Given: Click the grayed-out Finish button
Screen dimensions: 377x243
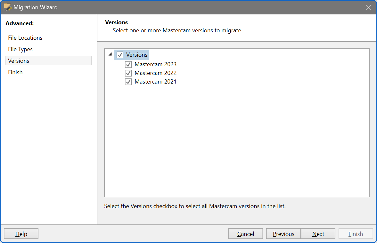Looking at the screenshot, I should click(x=356, y=234).
